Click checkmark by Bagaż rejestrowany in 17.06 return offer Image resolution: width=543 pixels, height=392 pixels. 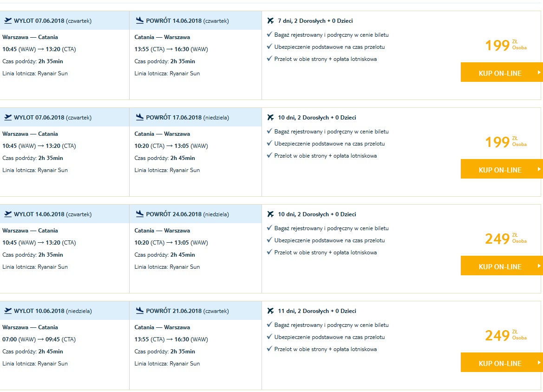click(x=269, y=131)
